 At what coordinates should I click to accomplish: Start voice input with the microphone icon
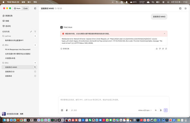(x=161, y=110)
